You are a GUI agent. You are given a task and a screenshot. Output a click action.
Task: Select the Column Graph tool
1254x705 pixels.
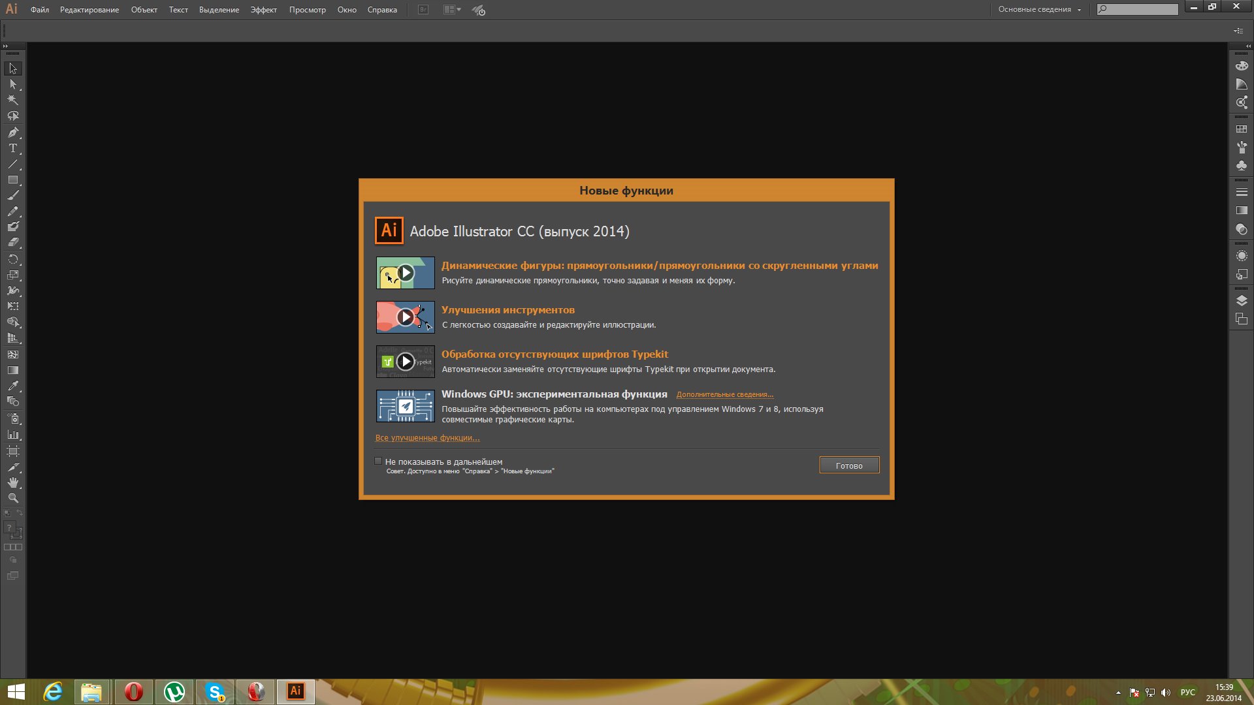pos(13,434)
